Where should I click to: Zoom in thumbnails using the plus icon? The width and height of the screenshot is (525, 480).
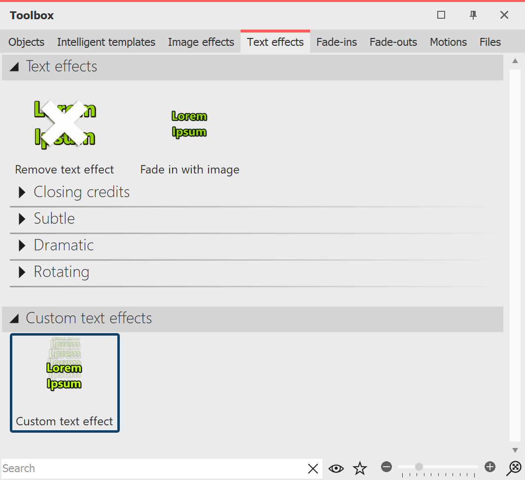point(490,467)
